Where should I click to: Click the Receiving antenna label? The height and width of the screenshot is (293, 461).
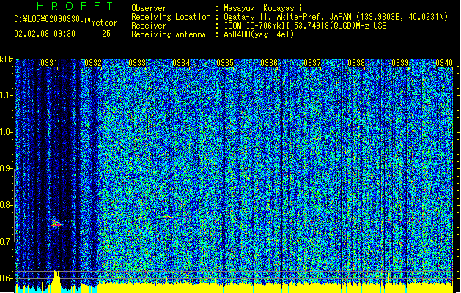pyautogui.click(x=169, y=34)
